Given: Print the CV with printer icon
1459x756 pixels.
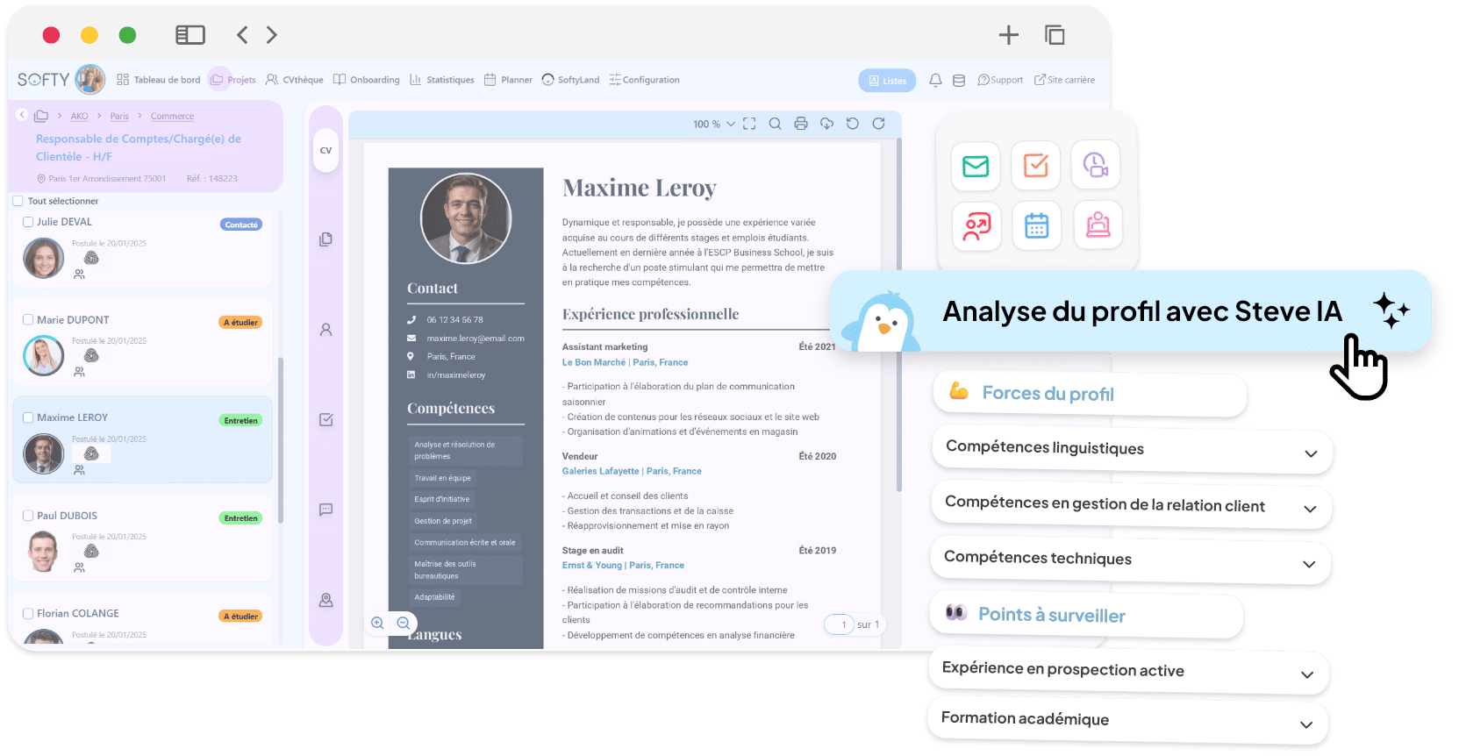Looking at the screenshot, I should click(801, 124).
